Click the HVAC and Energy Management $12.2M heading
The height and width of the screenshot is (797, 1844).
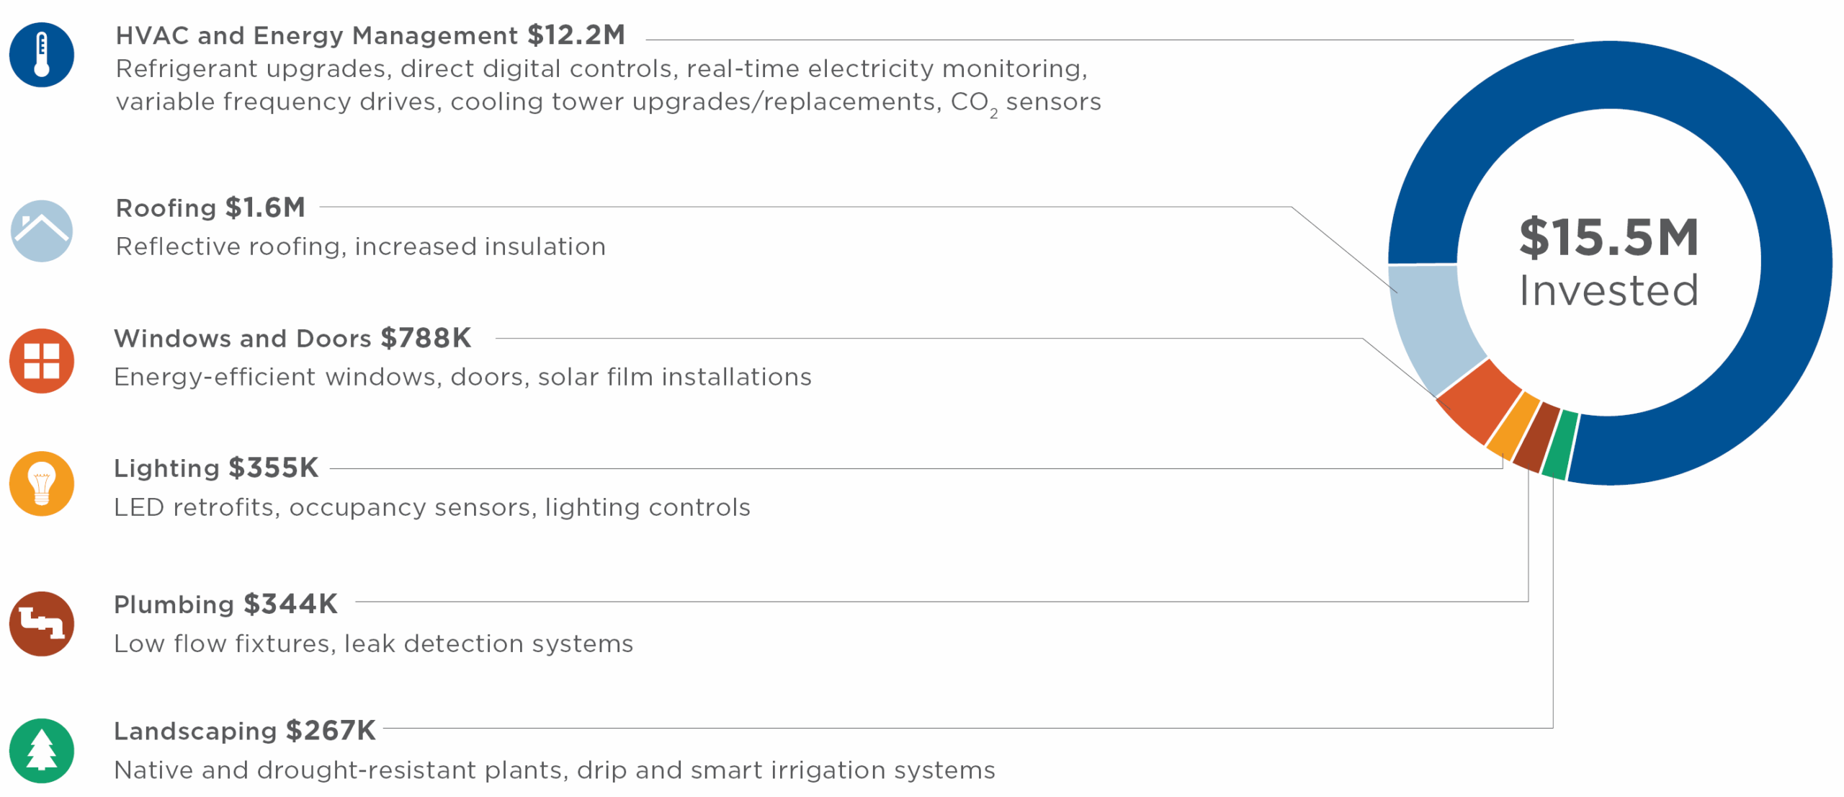370,35
